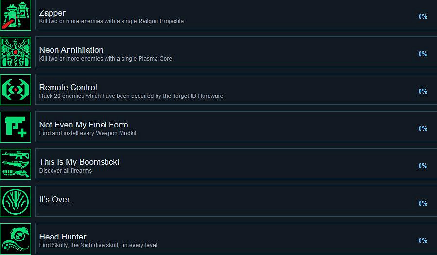Click the Zapper achievement icon

16,15
